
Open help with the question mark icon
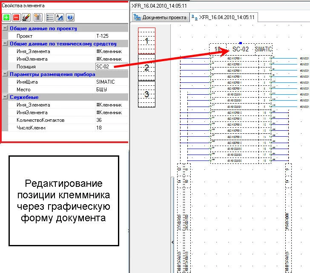pyautogui.click(x=70, y=17)
